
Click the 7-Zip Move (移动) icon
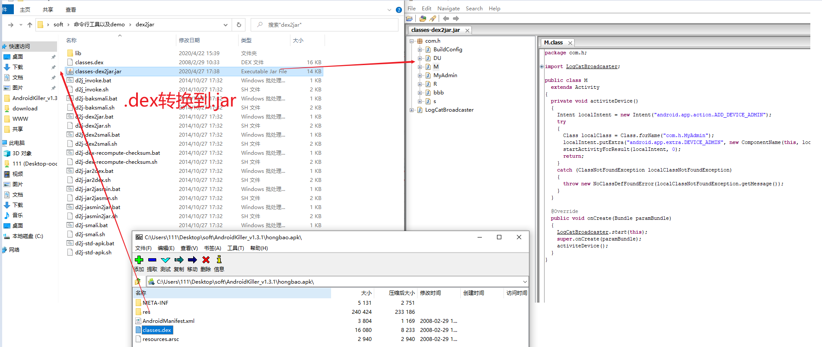tap(192, 259)
